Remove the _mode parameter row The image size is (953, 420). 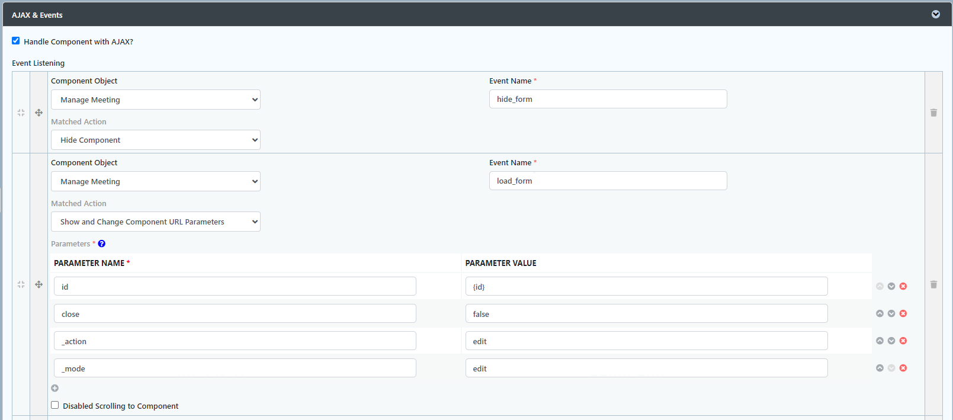(903, 368)
